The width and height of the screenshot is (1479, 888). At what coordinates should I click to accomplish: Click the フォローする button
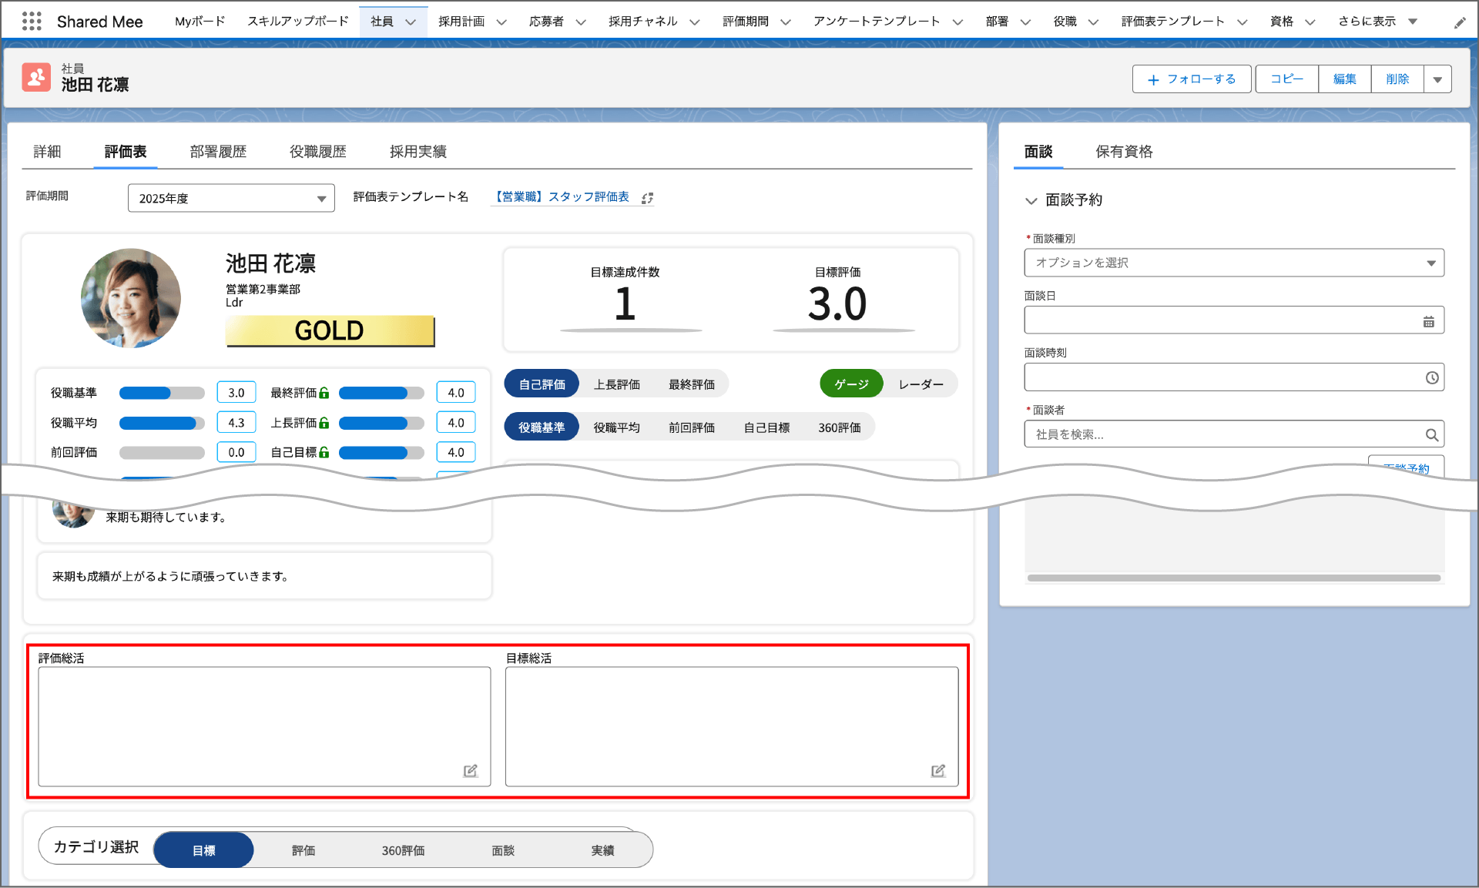pyautogui.click(x=1191, y=79)
